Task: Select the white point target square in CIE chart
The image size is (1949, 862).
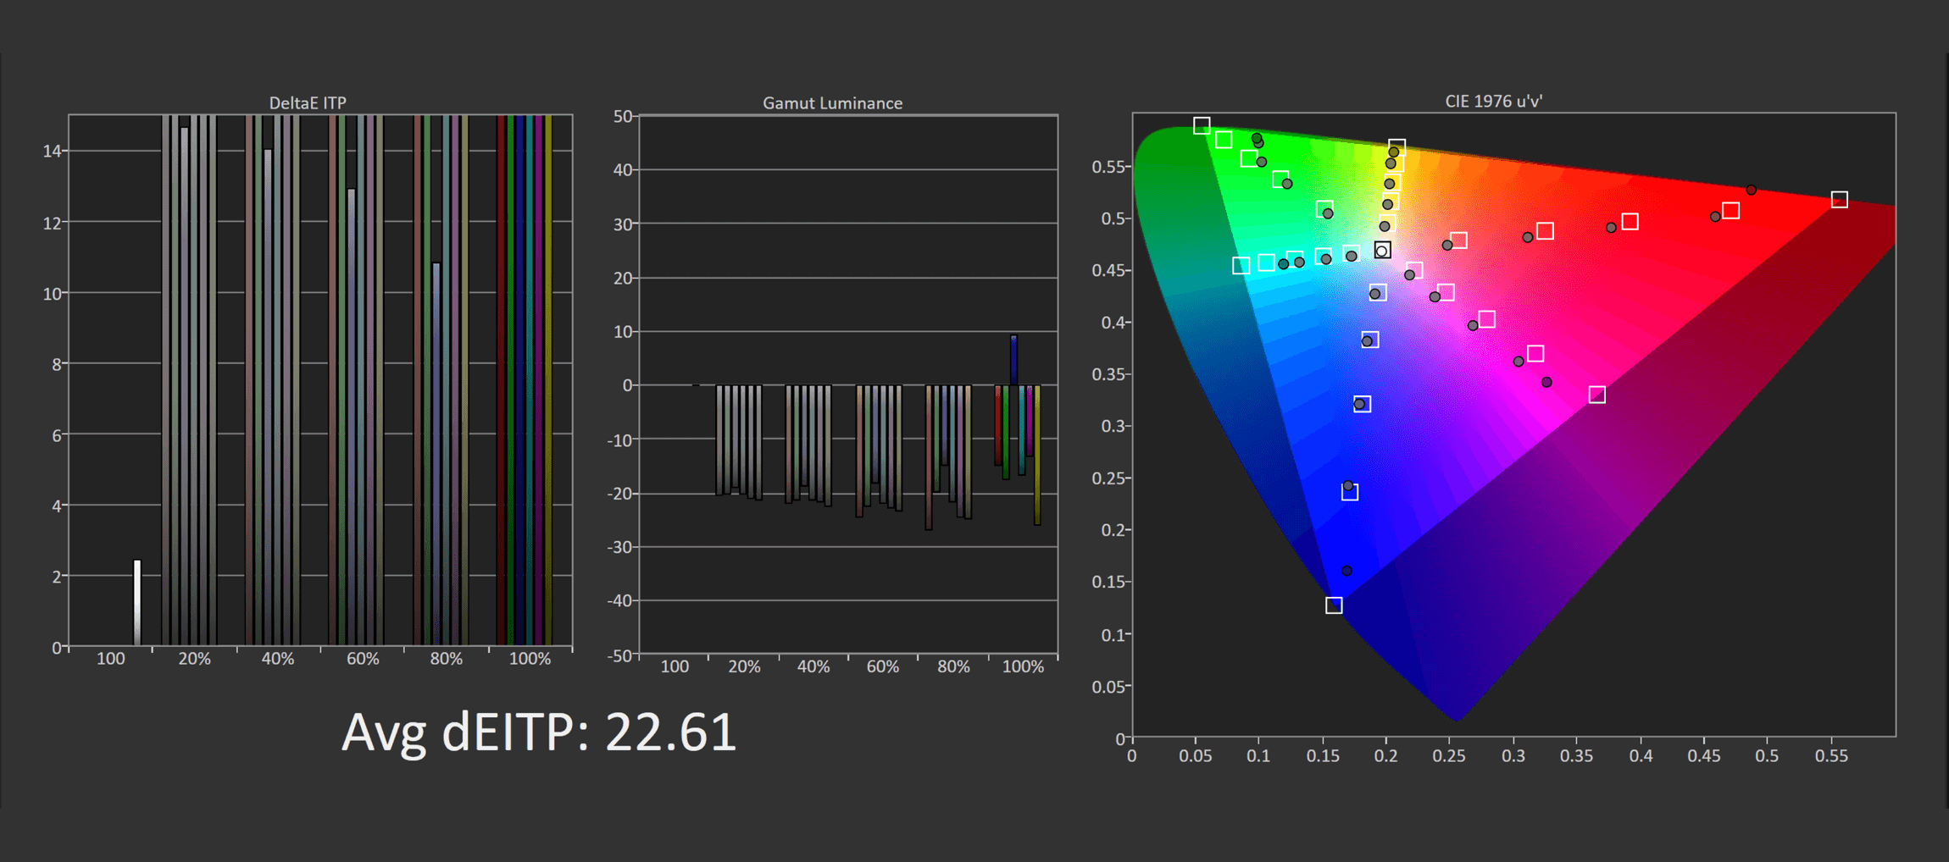Action: click(x=1382, y=251)
